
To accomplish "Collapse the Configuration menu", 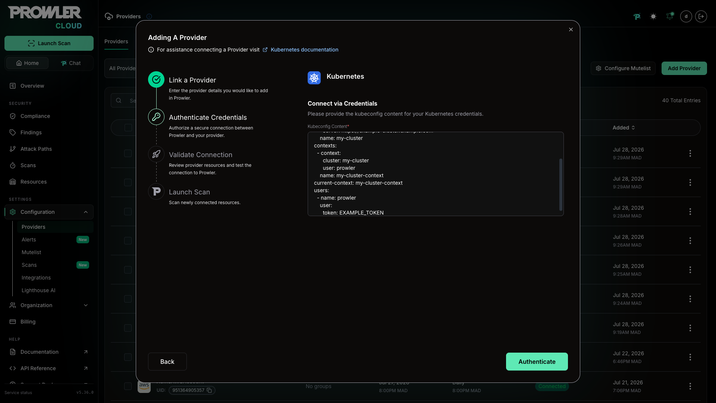I will click(49, 212).
